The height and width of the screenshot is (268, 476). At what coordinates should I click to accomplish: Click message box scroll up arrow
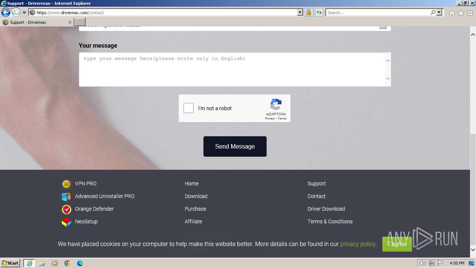(x=387, y=60)
